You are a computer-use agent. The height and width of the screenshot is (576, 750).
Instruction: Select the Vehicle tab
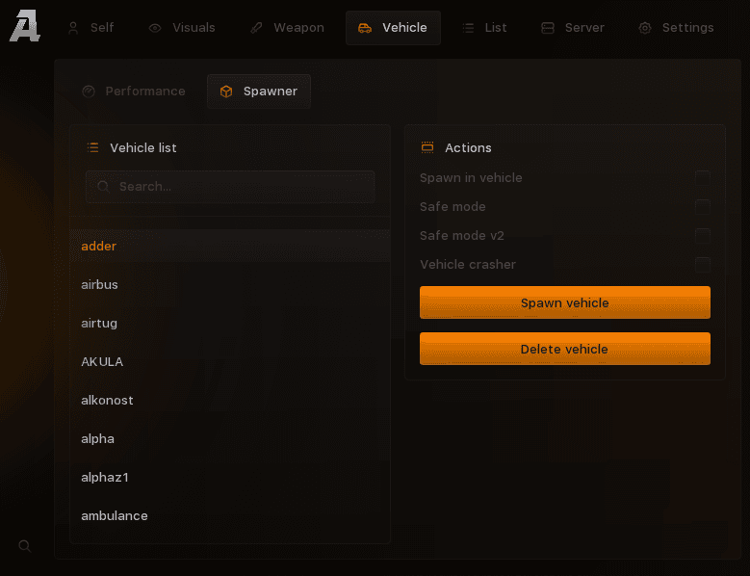(393, 28)
